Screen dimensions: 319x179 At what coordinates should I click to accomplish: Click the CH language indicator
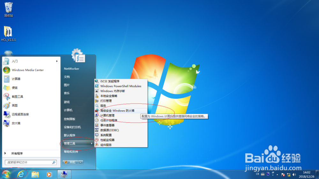(257, 174)
